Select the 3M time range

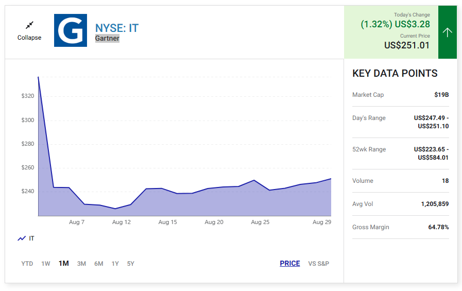(81, 264)
